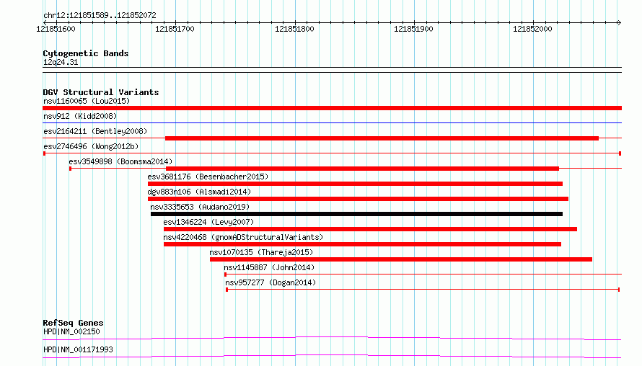Click the nsv957277 thin red line
Image resolution: width=642 pixels, height=366 pixels.
click(x=423, y=290)
